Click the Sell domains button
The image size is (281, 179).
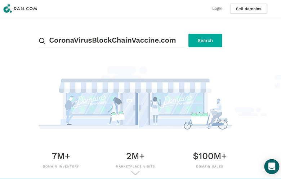coord(249,9)
